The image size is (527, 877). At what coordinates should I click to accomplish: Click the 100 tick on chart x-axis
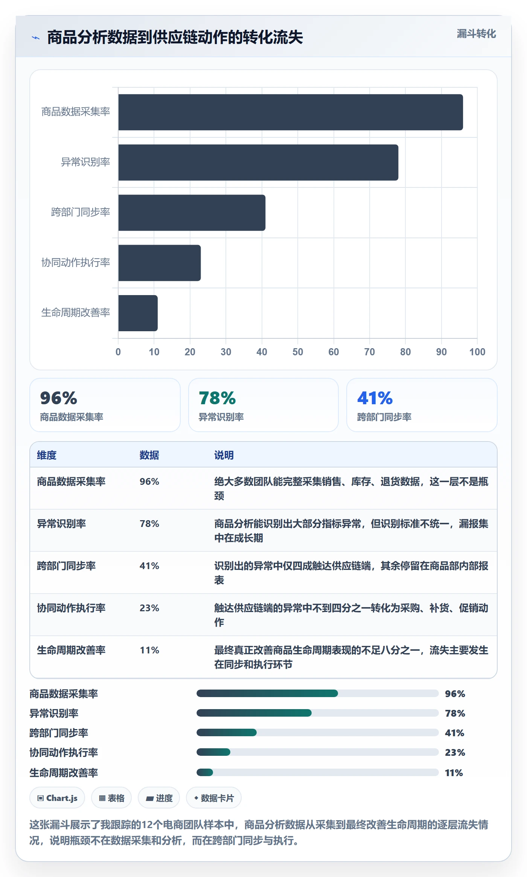point(477,352)
